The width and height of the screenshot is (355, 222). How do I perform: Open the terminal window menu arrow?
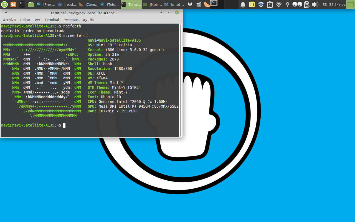click(x=6, y=13)
